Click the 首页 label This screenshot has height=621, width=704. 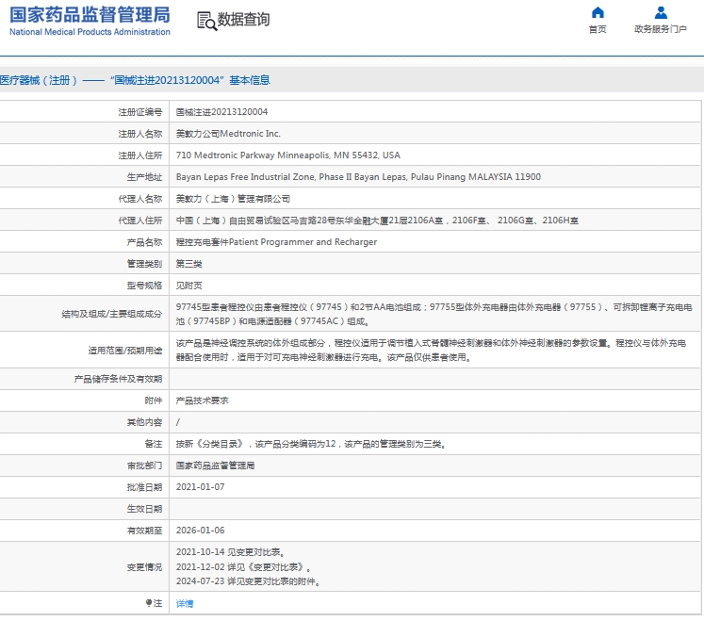(598, 29)
